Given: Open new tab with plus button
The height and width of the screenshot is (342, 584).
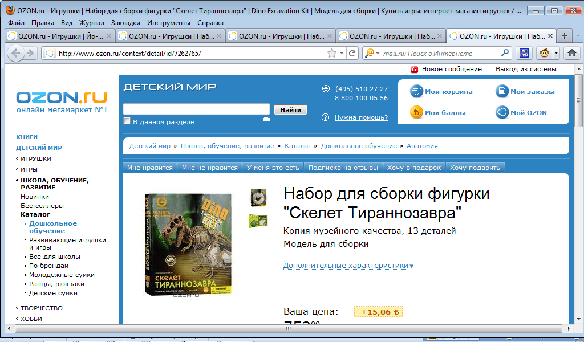Looking at the screenshot, I should 564,36.
